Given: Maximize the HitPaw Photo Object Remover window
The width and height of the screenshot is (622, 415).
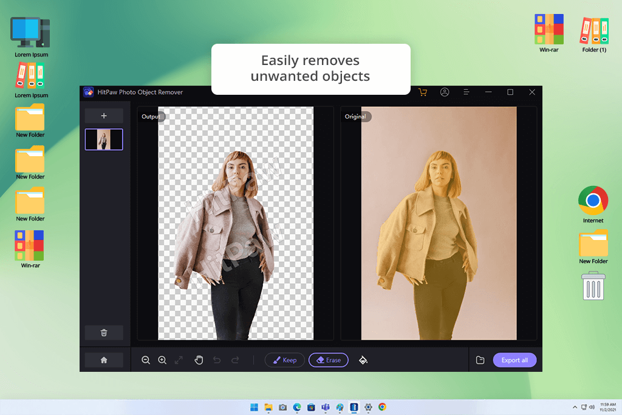Looking at the screenshot, I should [510, 92].
